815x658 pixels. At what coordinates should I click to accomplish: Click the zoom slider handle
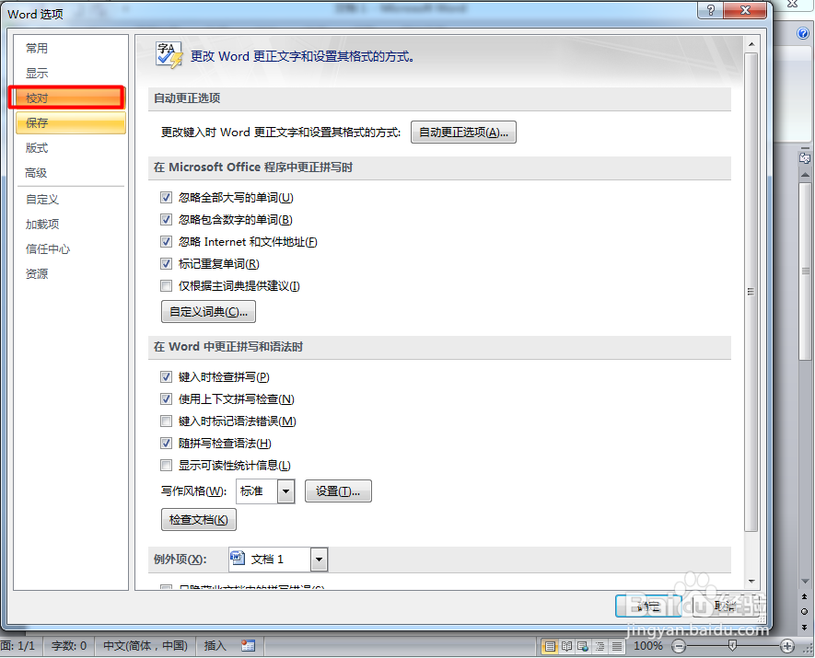click(732, 646)
